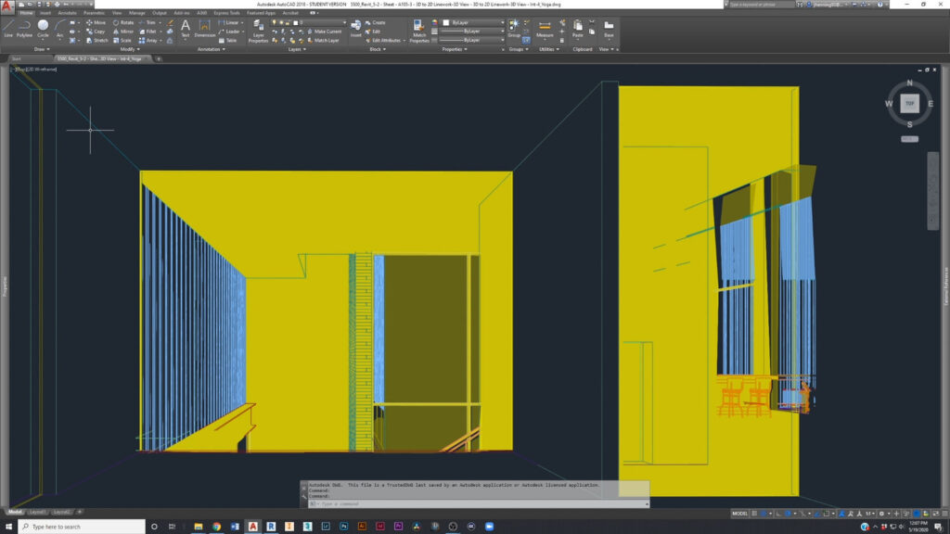Click the Make Current layer button

click(325, 32)
